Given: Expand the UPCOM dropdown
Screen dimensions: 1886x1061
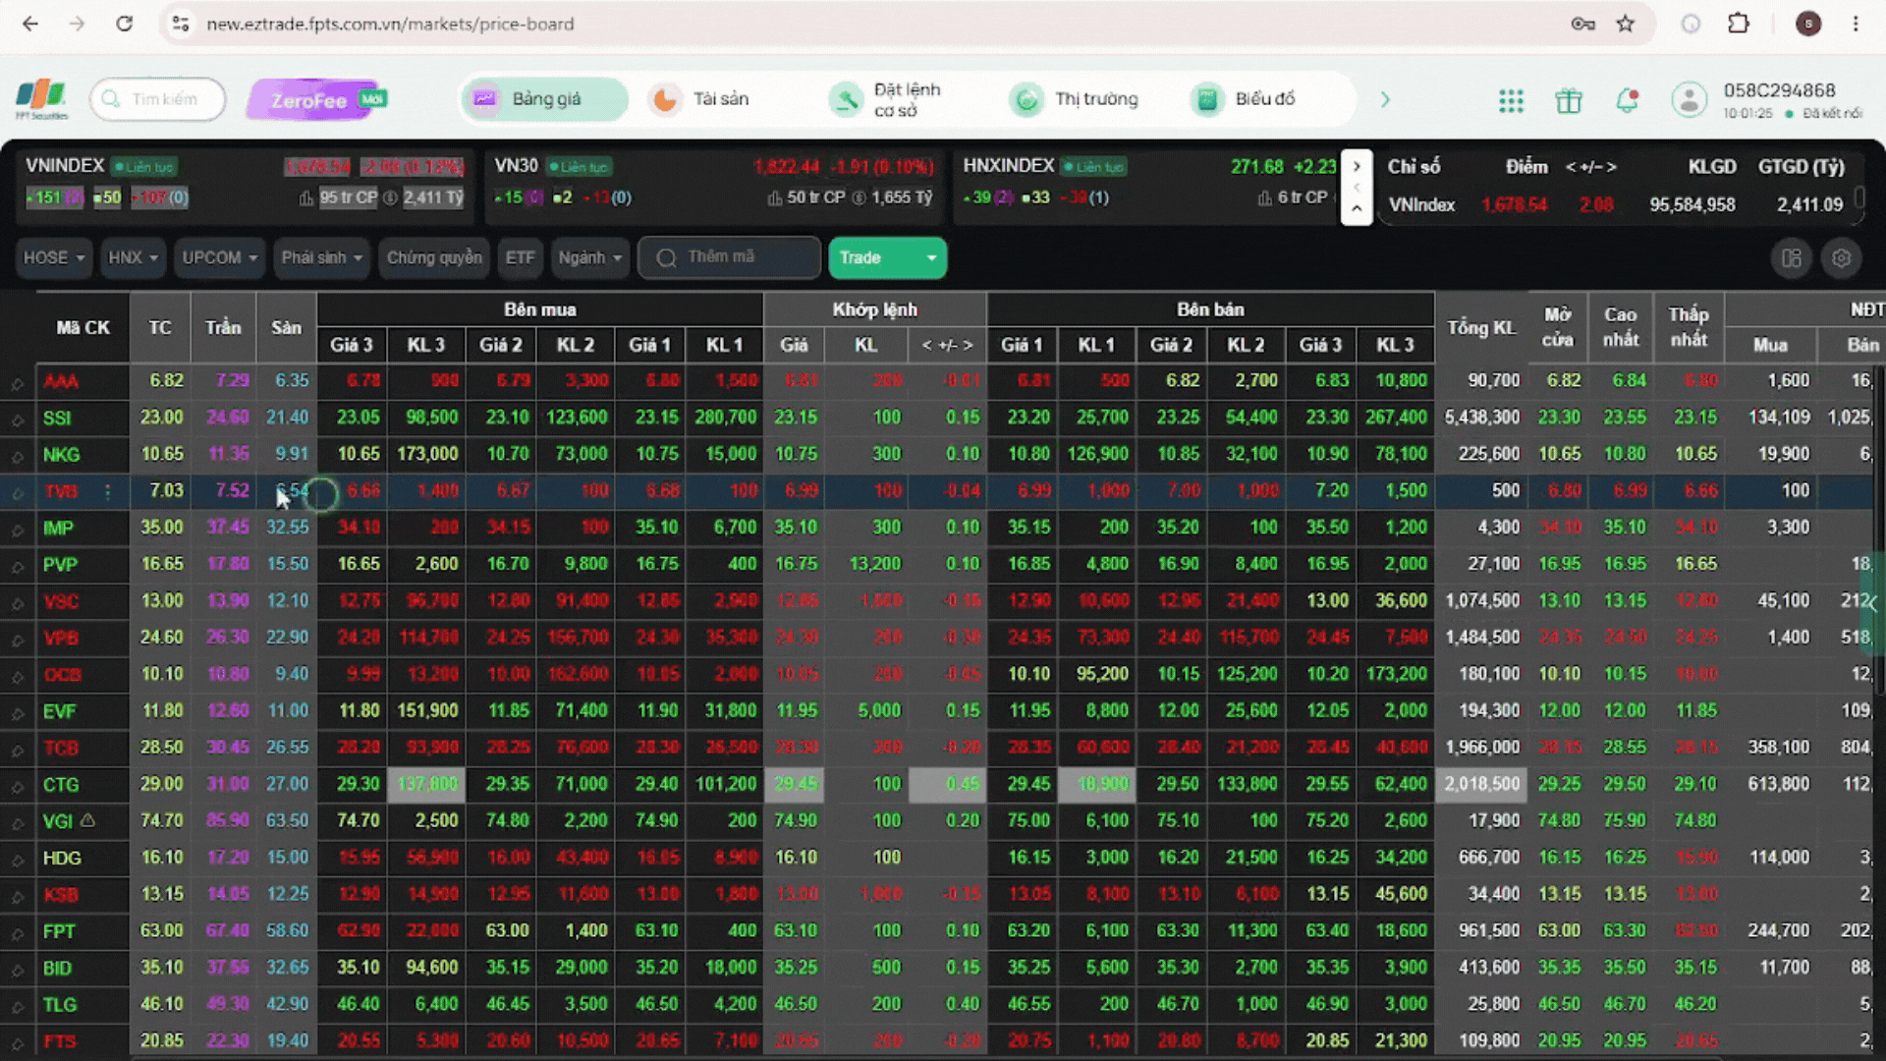Looking at the screenshot, I should click(220, 257).
